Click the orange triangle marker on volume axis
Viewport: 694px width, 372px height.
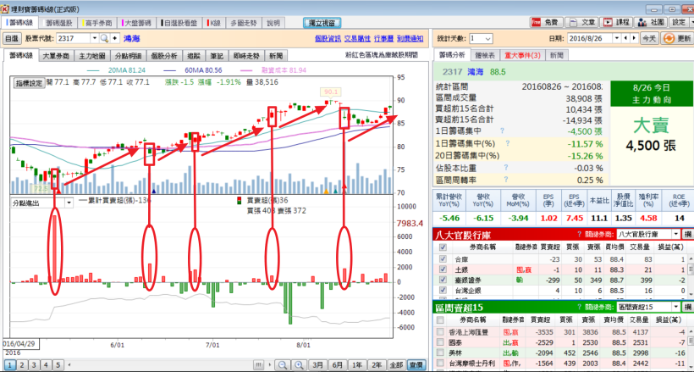click(326, 192)
